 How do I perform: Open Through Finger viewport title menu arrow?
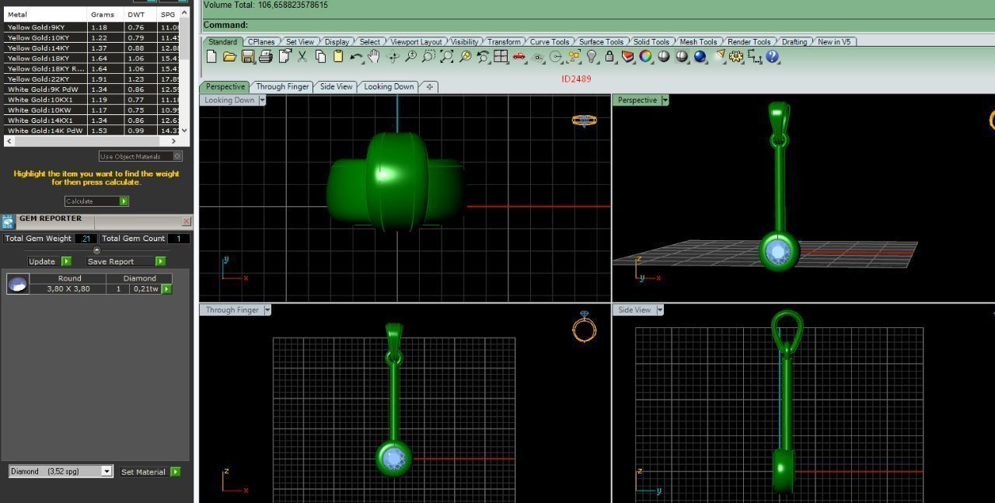(x=267, y=310)
